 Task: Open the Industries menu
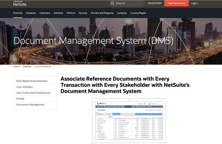[31, 13]
